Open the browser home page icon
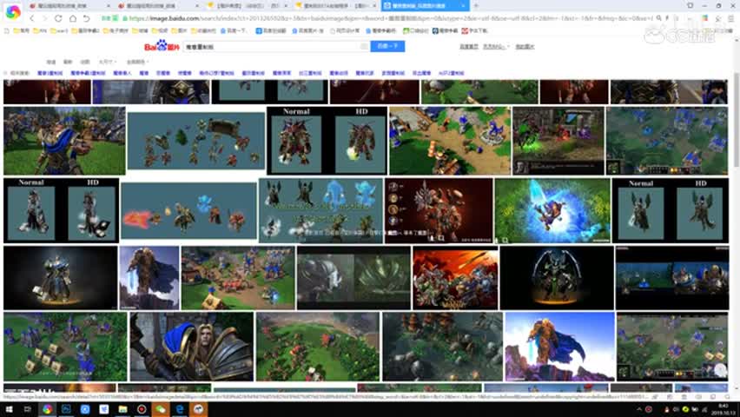This screenshot has height=417, width=740. click(73, 18)
